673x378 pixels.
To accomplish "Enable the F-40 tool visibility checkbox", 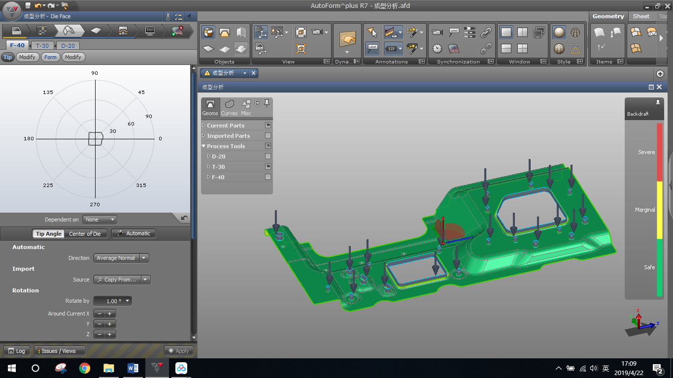I will tap(268, 177).
